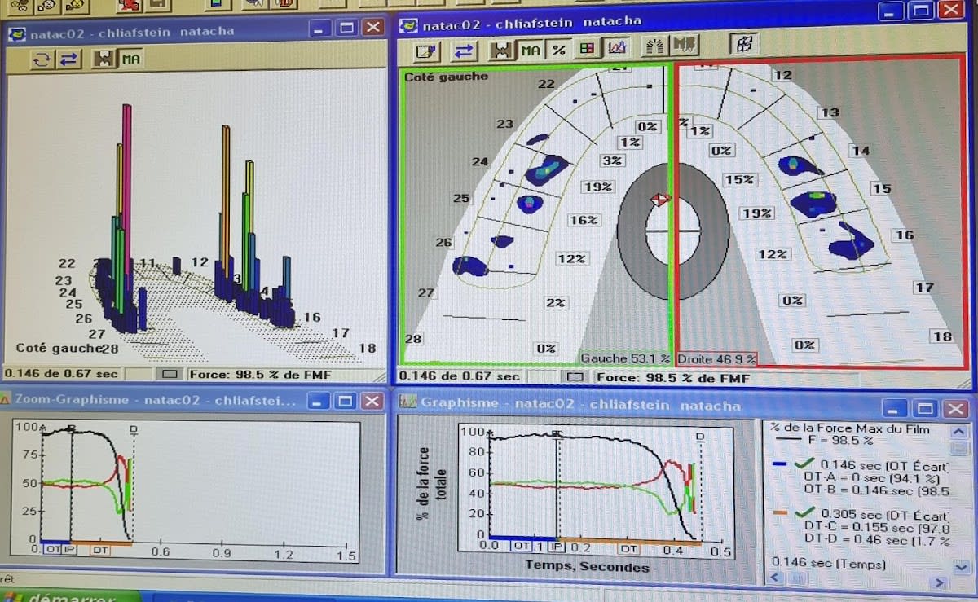The height and width of the screenshot is (602, 978).
Task: Click the 2% force label near tooth 27
Action: [x=556, y=302]
